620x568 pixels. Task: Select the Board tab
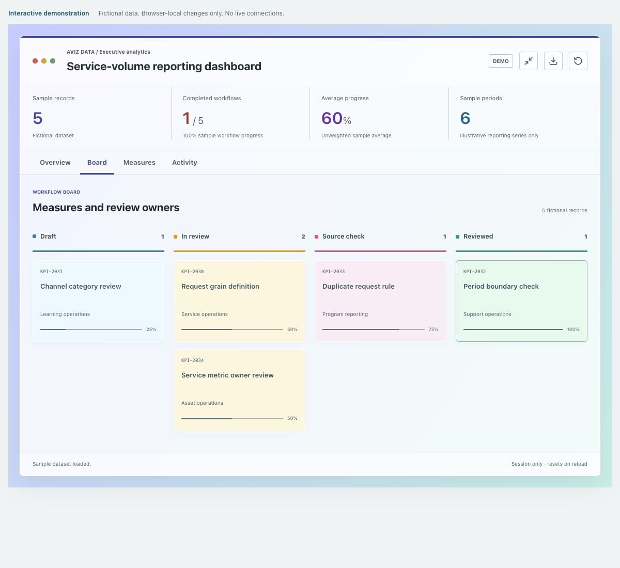tap(97, 162)
